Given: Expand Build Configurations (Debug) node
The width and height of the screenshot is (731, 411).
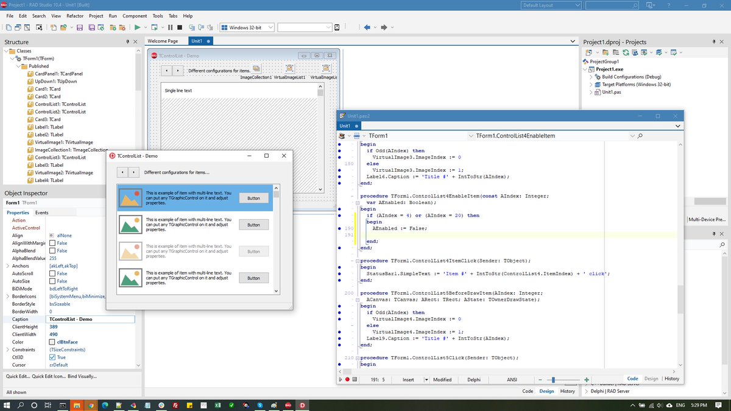Looking at the screenshot, I should click(591, 77).
